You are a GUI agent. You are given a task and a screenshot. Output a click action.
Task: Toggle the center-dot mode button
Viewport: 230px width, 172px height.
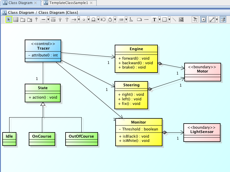click(x=203, y=19)
